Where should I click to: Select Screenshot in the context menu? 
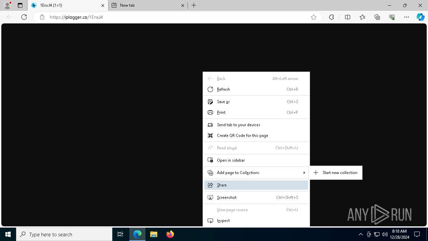pos(256,197)
